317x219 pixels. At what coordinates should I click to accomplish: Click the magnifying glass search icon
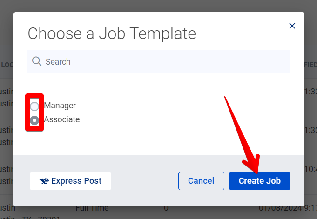click(x=37, y=61)
